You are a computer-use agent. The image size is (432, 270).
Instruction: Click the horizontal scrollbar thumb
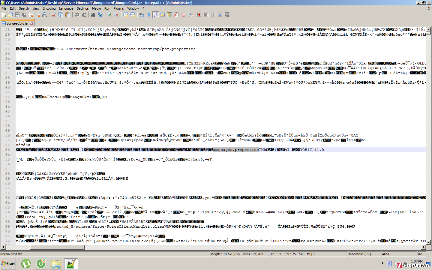(57, 247)
